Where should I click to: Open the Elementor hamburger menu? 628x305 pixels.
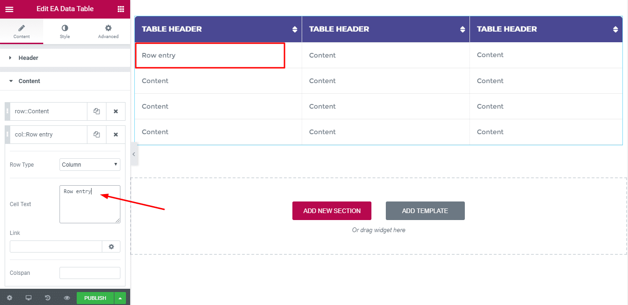point(9,9)
